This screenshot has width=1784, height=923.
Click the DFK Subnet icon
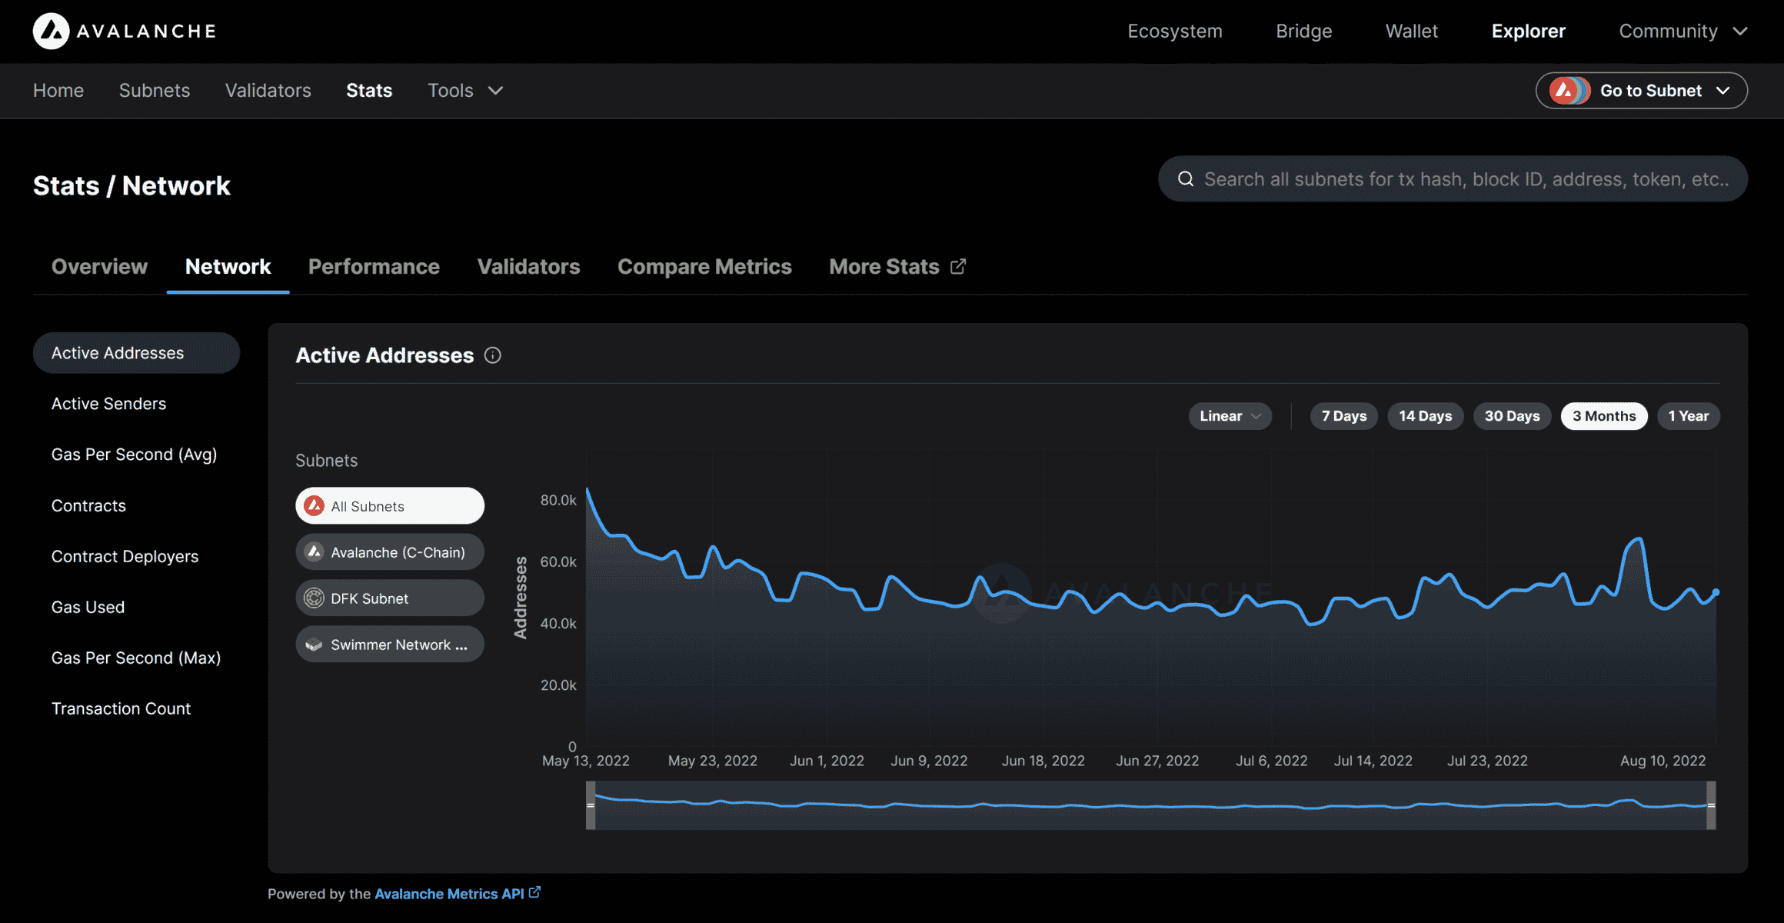coord(315,598)
